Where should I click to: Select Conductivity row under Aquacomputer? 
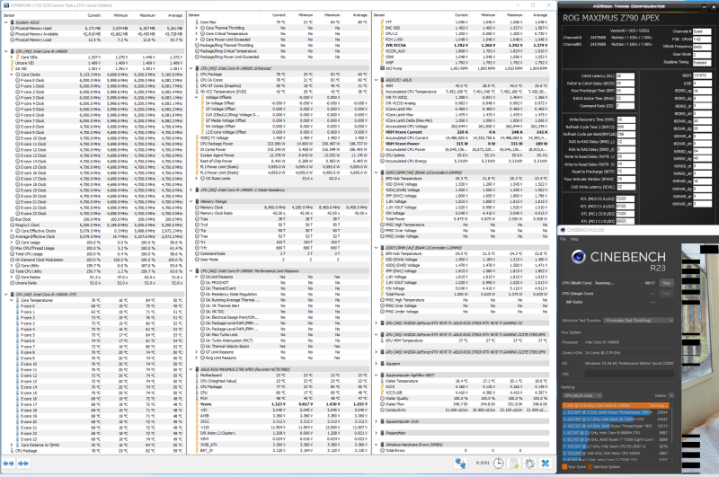(464, 410)
